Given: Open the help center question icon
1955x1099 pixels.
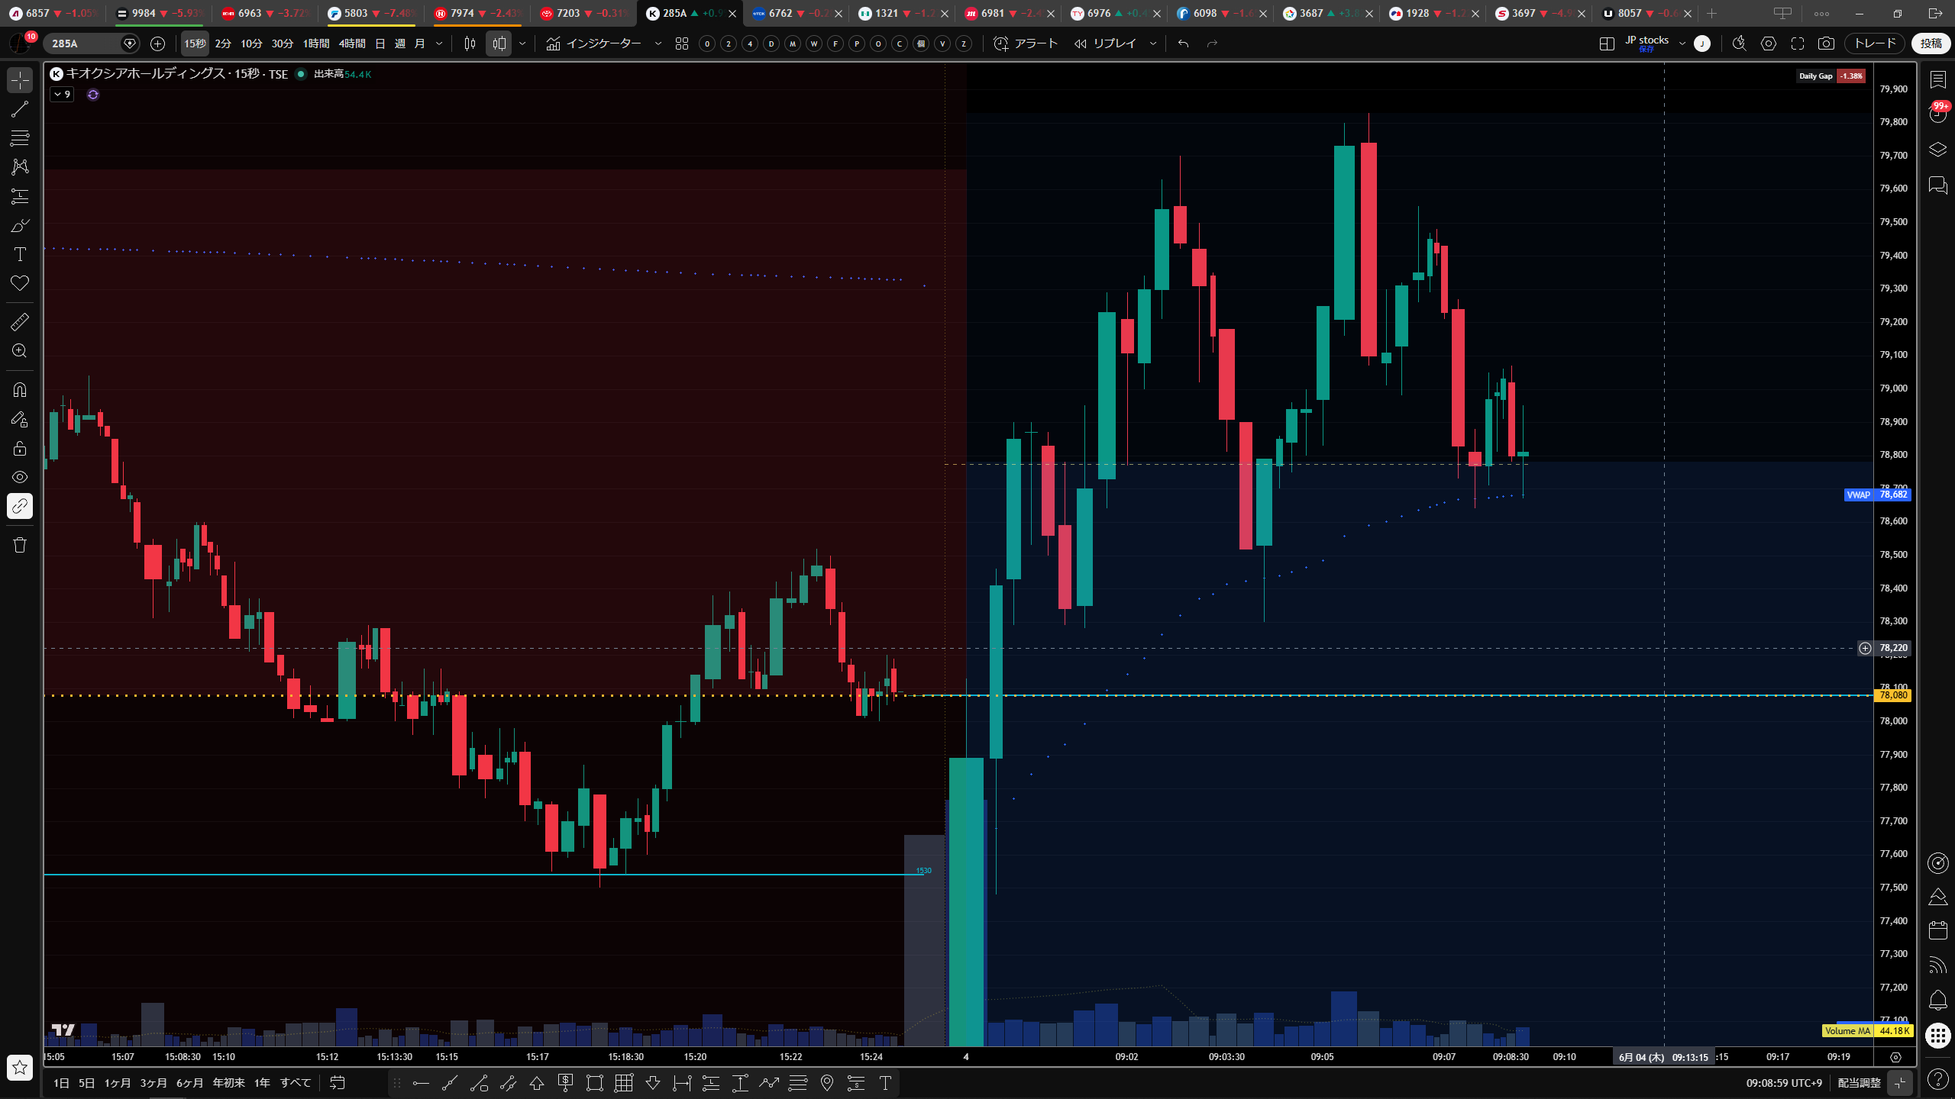Looking at the screenshot, I should (1937, 1078).
